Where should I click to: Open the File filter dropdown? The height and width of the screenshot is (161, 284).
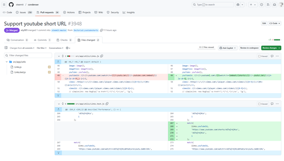(41, 48)
